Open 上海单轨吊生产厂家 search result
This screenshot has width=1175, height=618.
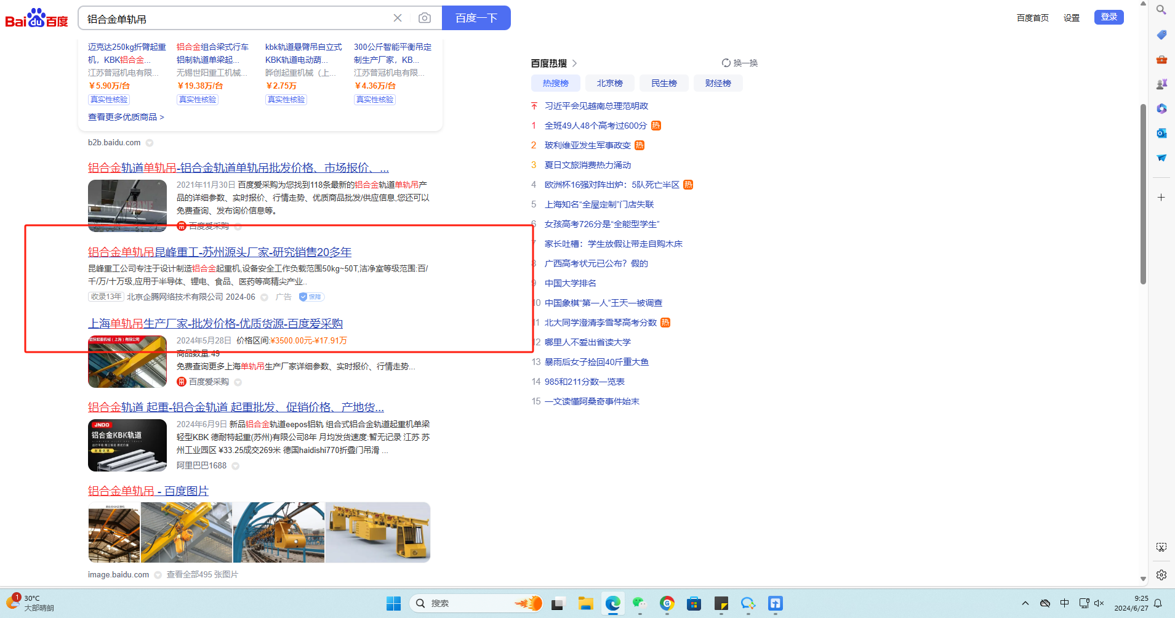[x=215, y=323]
